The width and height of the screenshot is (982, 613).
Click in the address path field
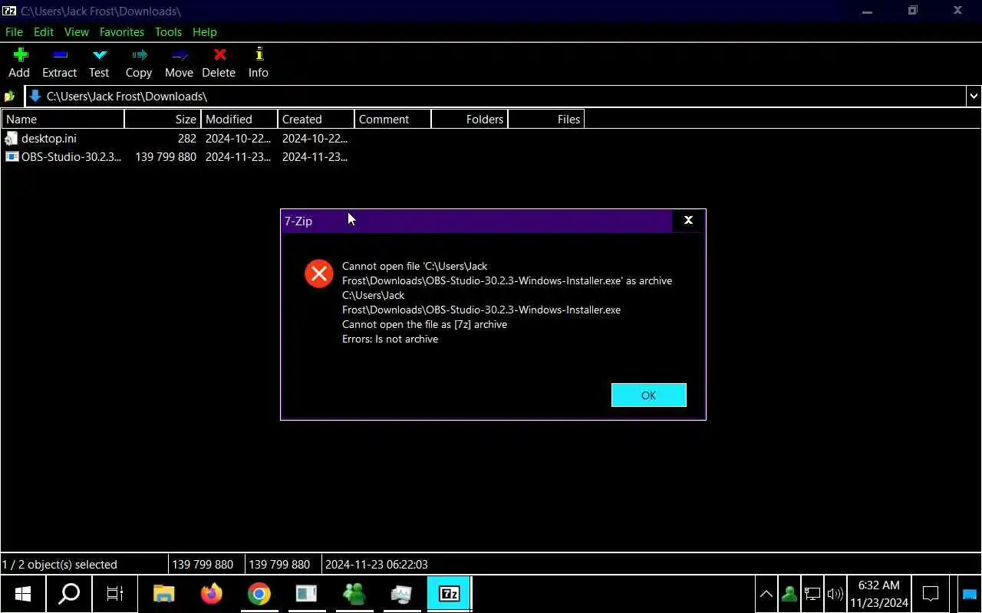click(x=496, y=97)
